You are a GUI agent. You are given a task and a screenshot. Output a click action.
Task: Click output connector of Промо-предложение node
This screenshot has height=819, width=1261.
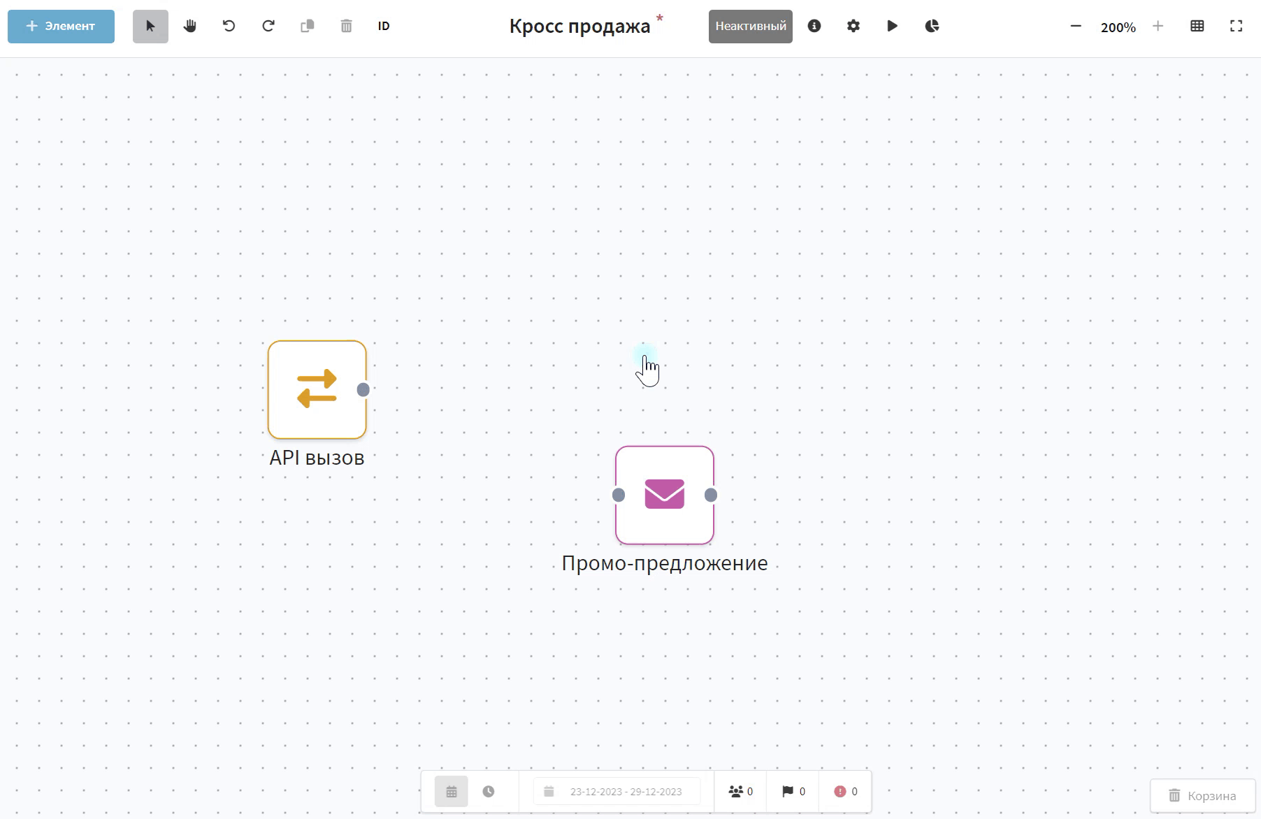pyautogui.click(x=711, y=495)
